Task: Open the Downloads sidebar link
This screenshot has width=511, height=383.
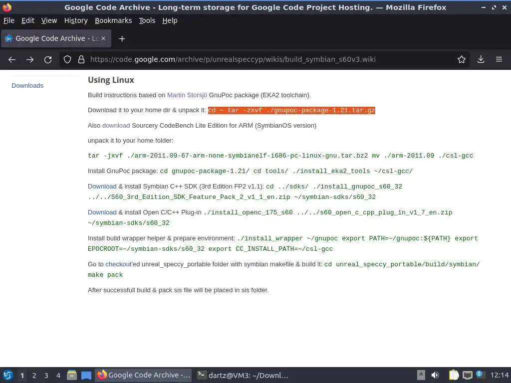Action: pos(27,86)
